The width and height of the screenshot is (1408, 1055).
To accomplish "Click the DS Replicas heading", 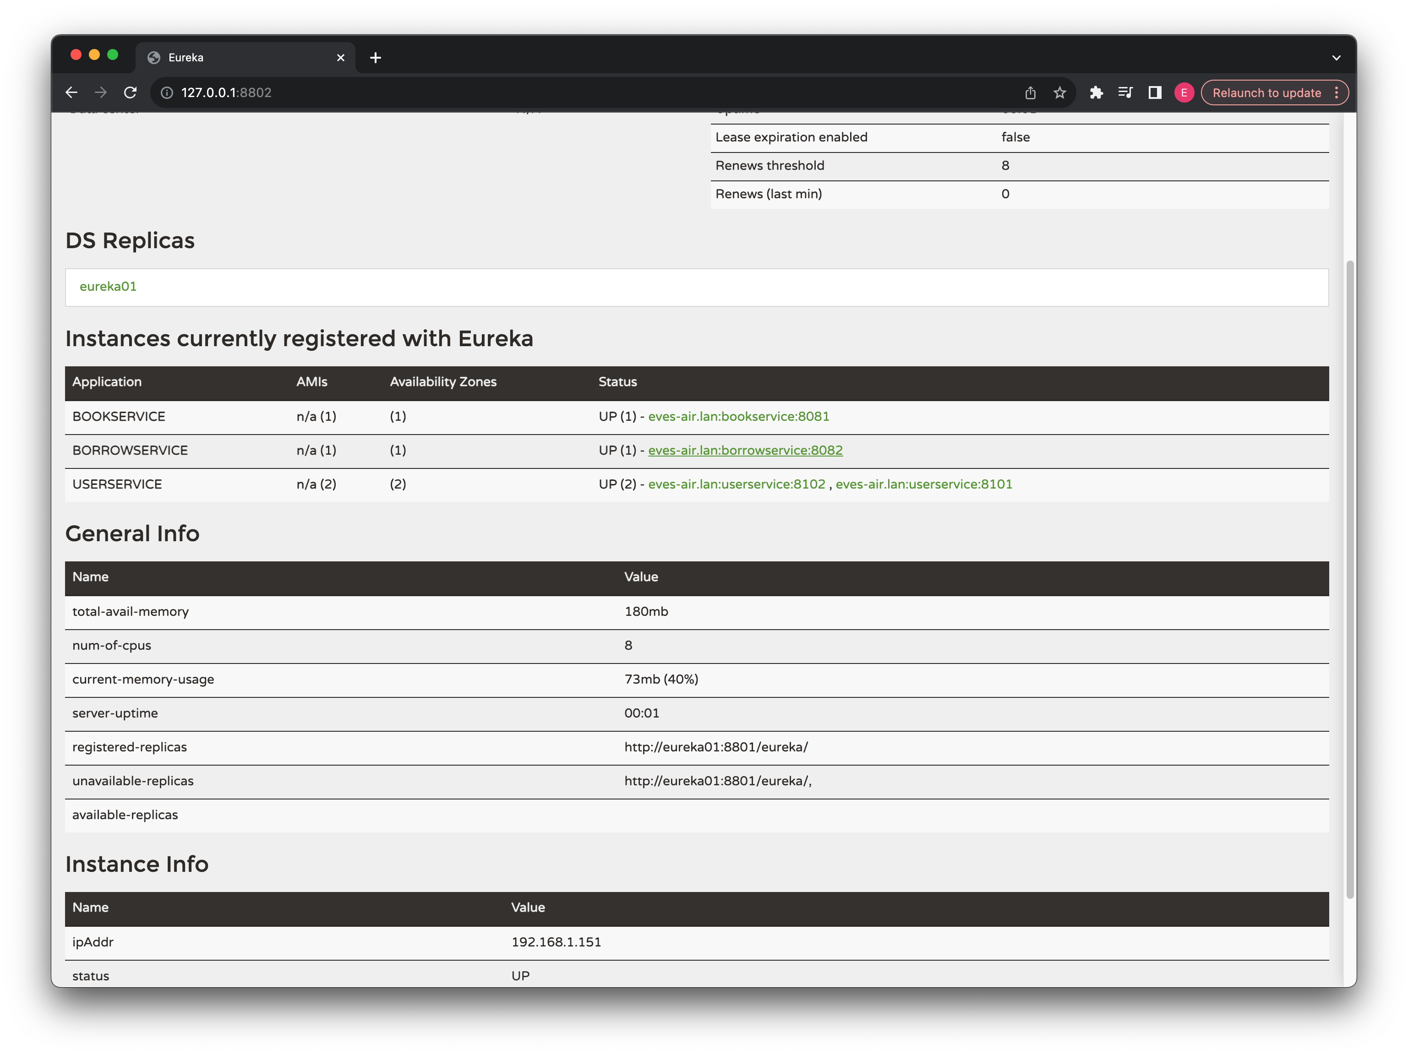I will tap(130, 240).
